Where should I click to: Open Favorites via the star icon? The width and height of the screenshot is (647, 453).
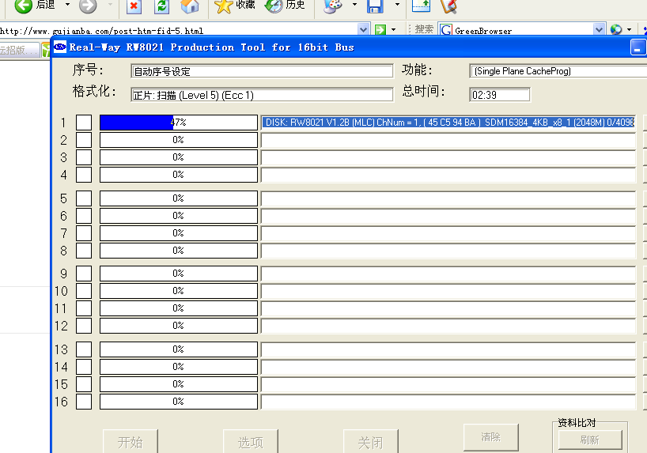click(x=223, y=6)
